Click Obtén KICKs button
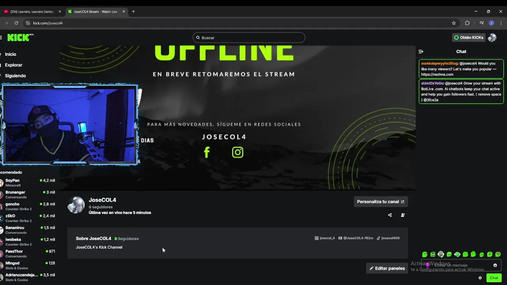The width and height of the screenshot is (507, 285). click(469, 38)
